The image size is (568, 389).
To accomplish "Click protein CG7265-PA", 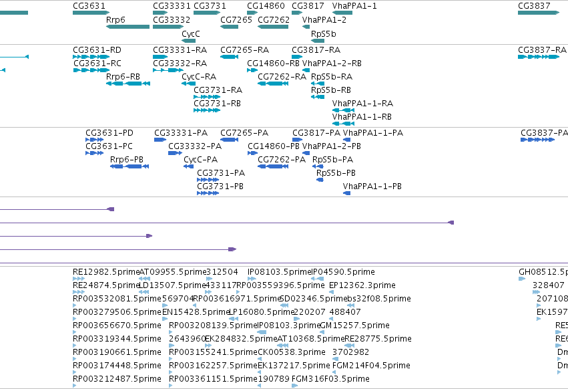I will pyautogui.click(x=244, y=133).
